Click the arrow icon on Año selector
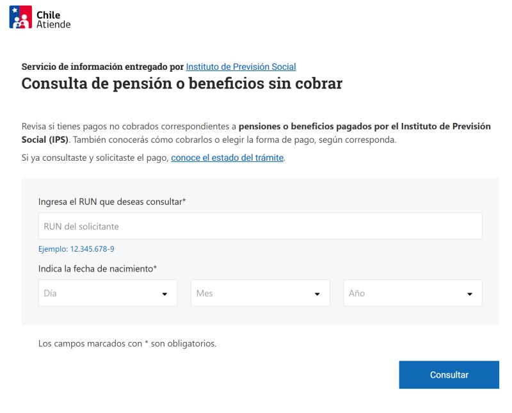 click(470, 294)
